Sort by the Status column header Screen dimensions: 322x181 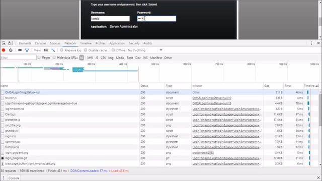(x=152, y=86)
